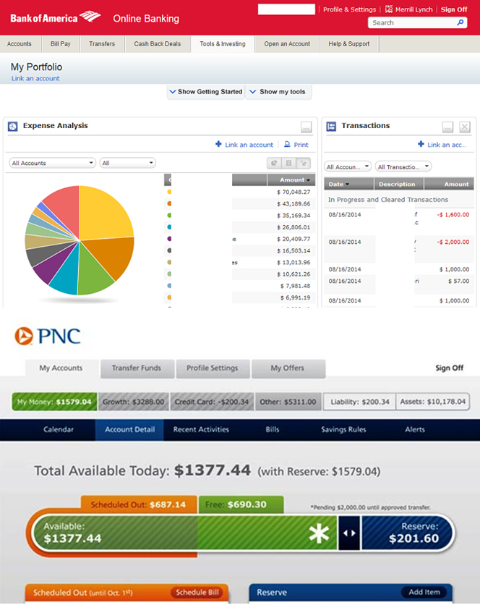Click Link an account under My Portfolio
480x613 pixels.
(x=35, y=78)
